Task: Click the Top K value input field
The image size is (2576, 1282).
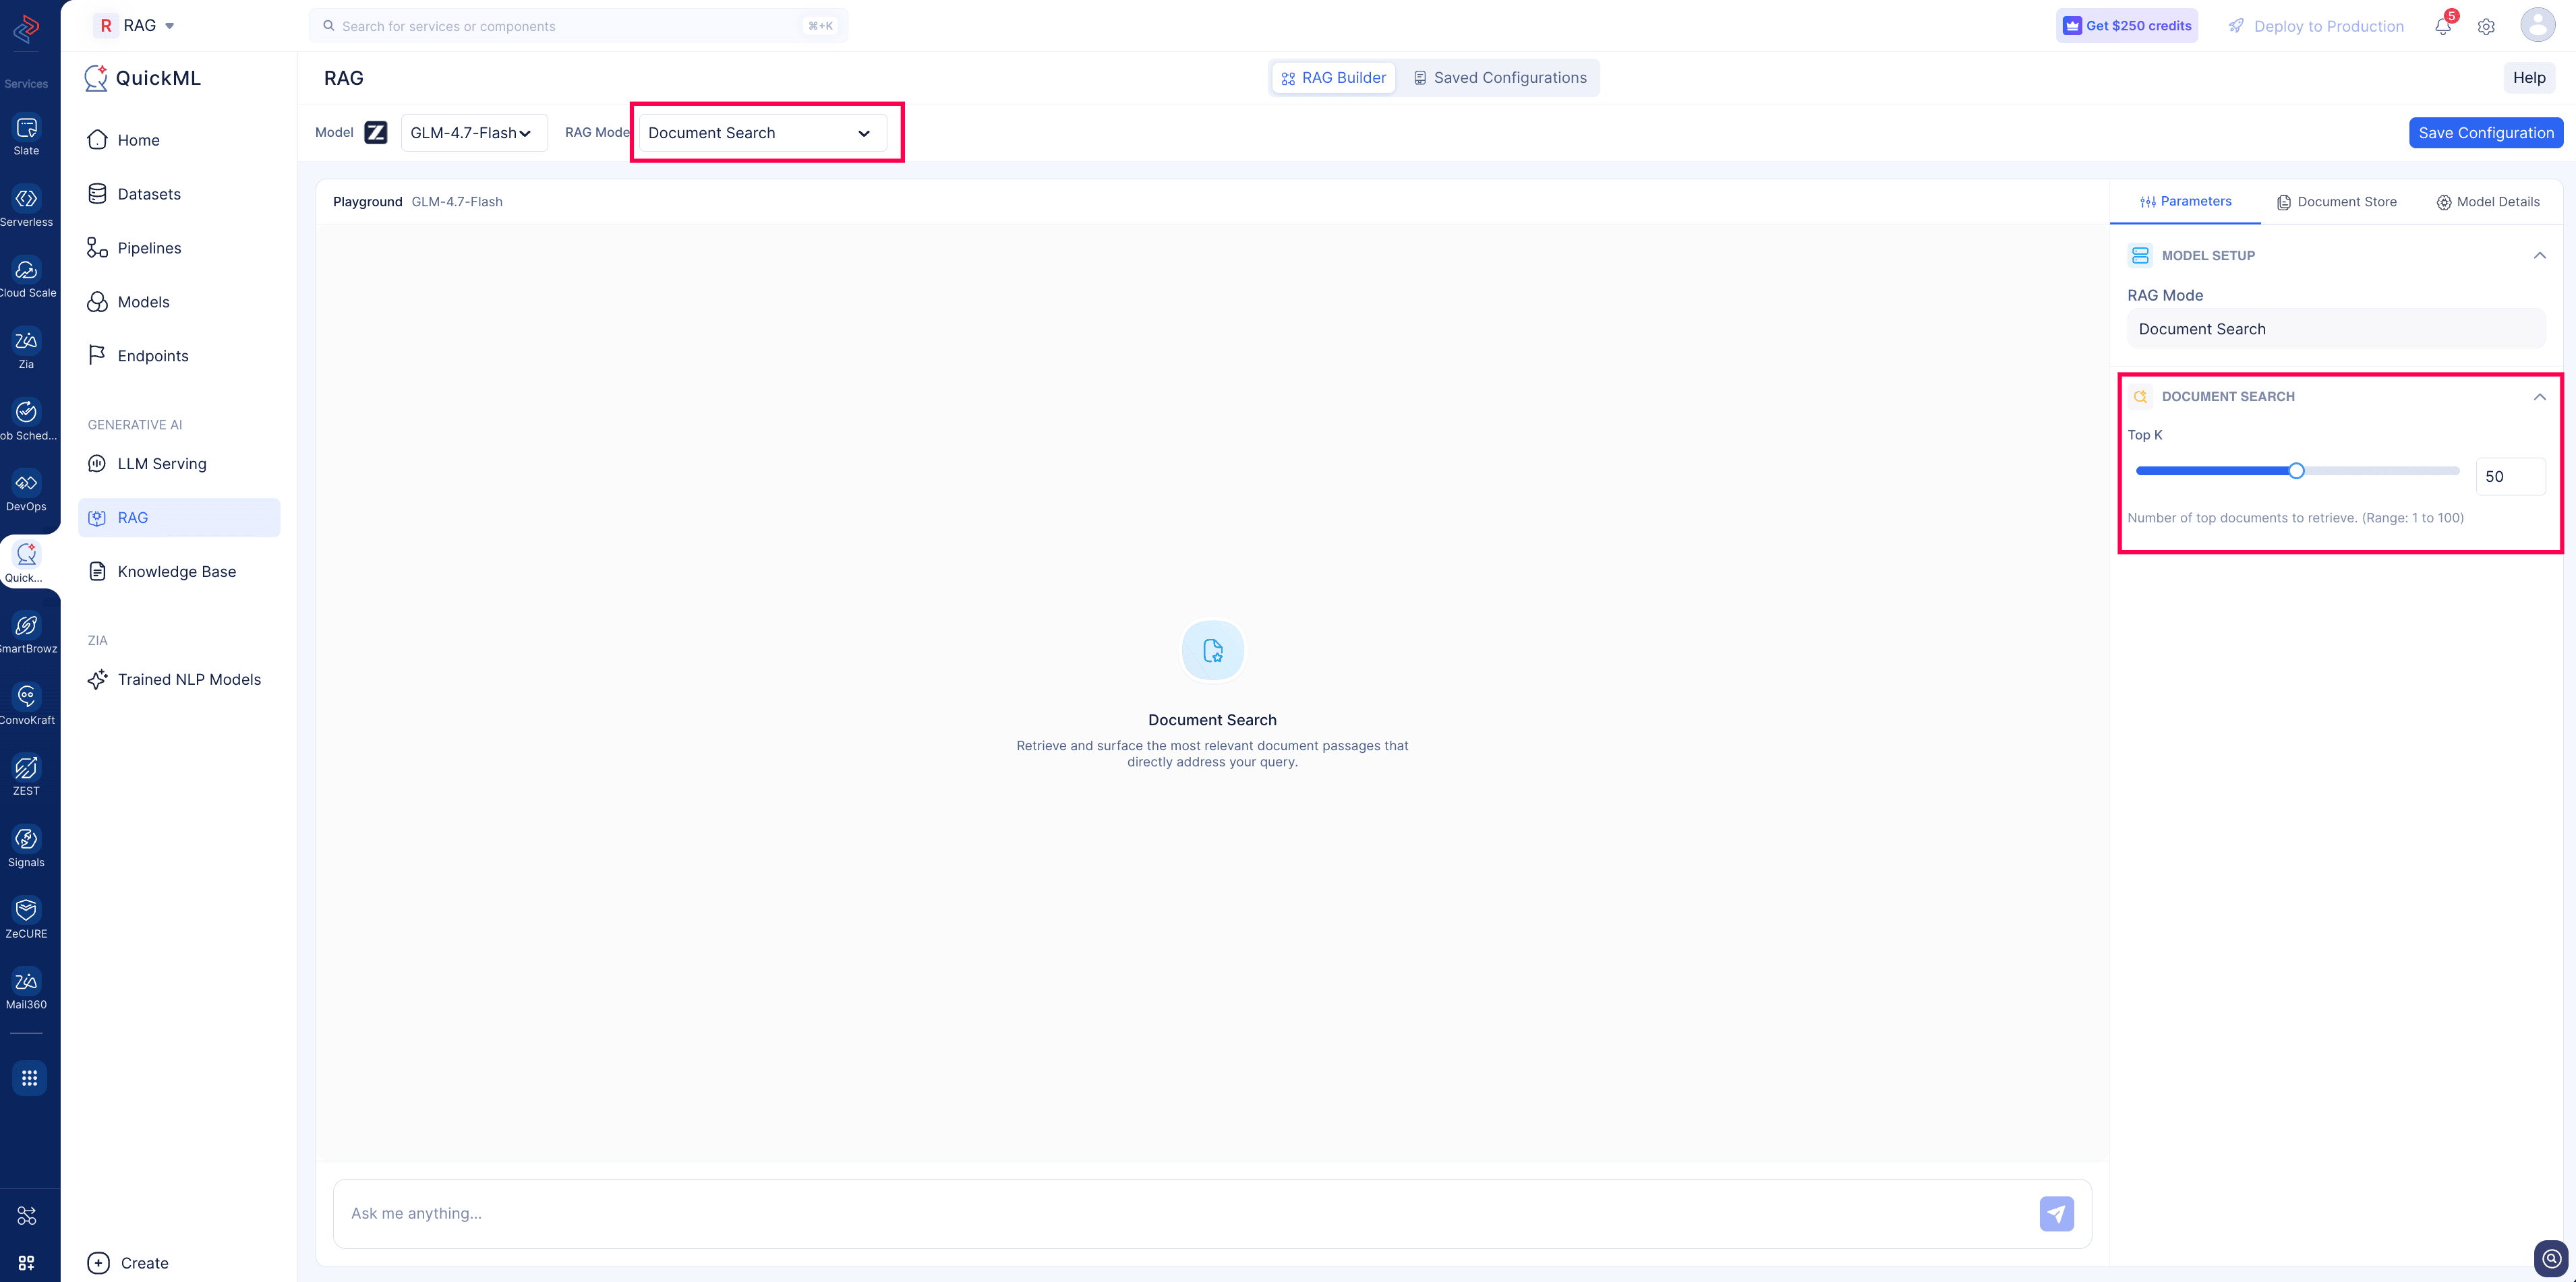Action: [x=2510, y=477]
